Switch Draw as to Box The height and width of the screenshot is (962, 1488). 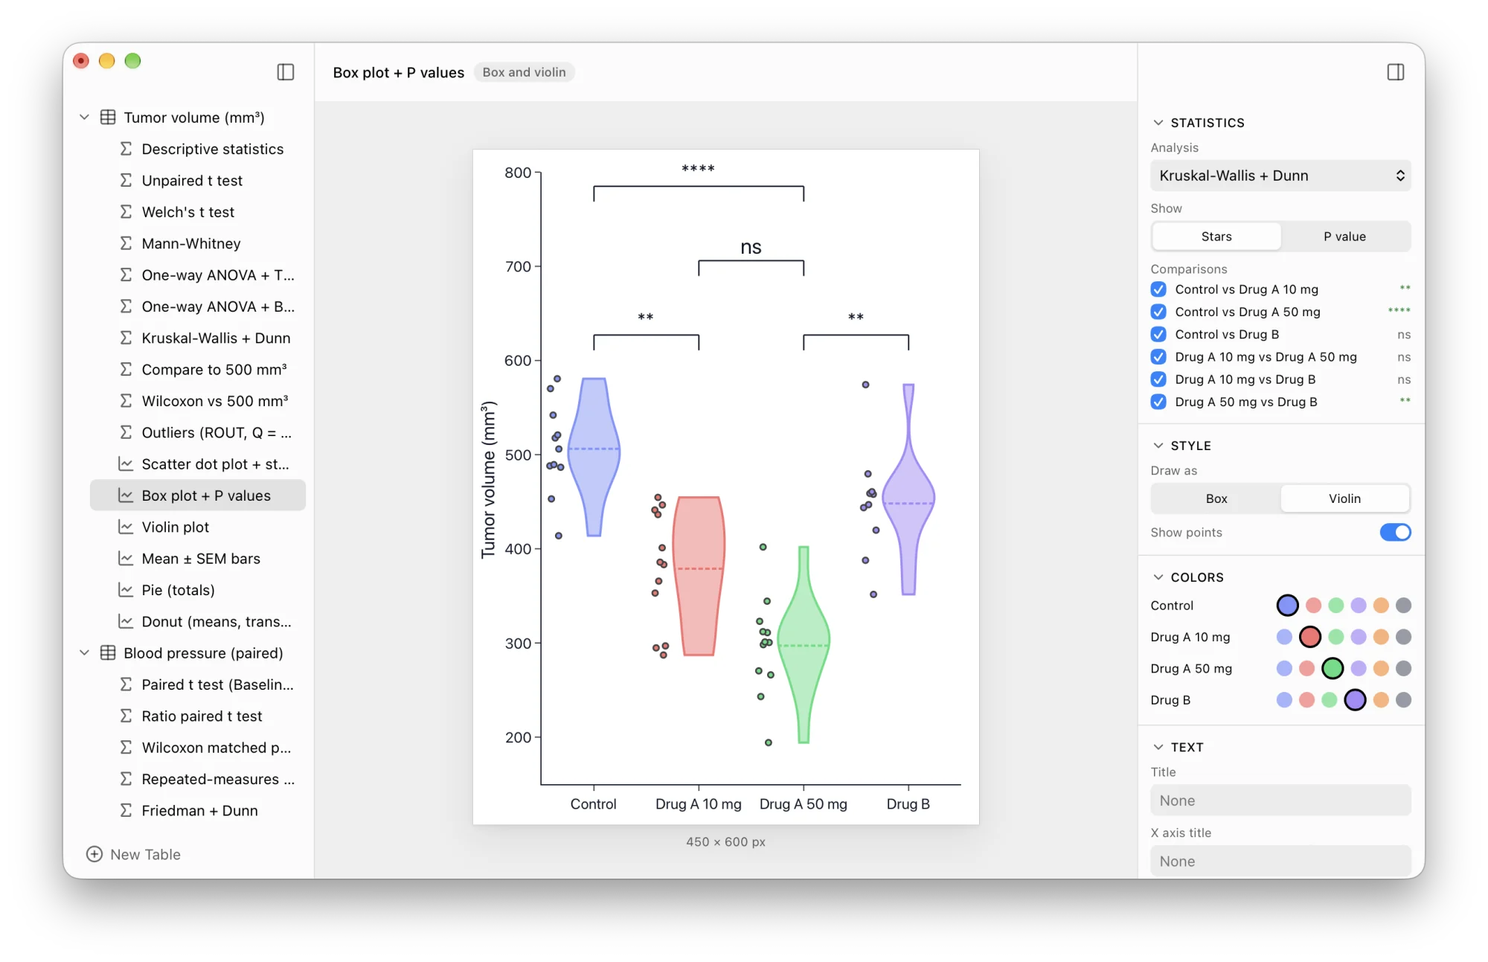[x=1216, y=498]
